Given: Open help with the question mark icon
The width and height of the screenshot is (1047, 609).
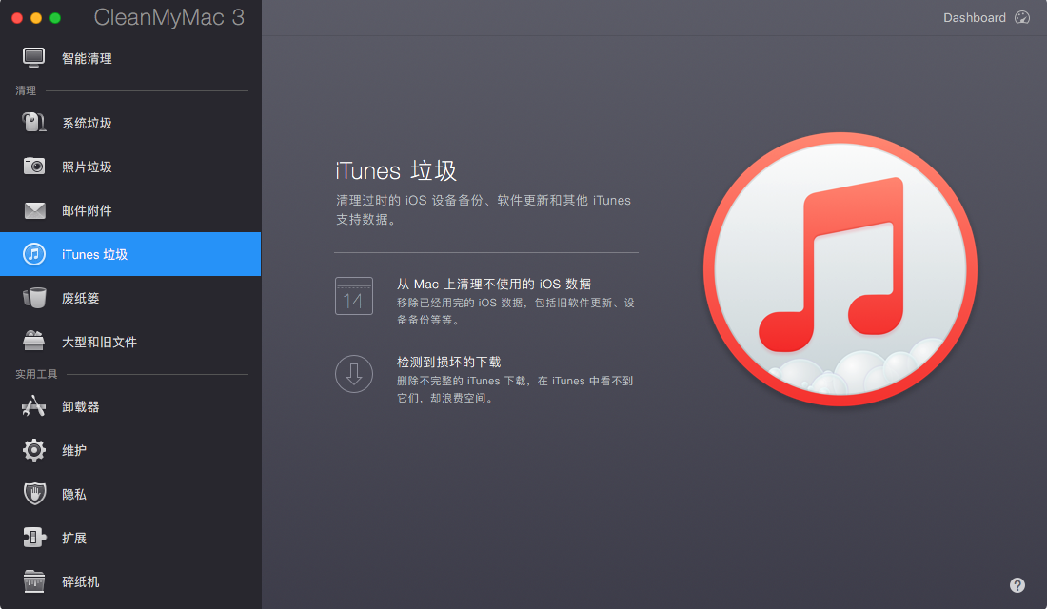Looking at the screenshot, I should (1017, 585).
